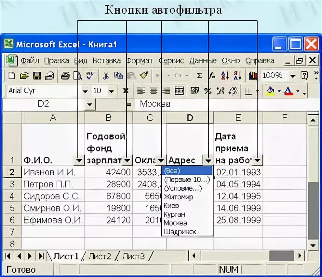The width and height of the screenshot is (322, 277).
Task: Open the Правка menu
Action: pyautogui.click(x=57, y=61)
